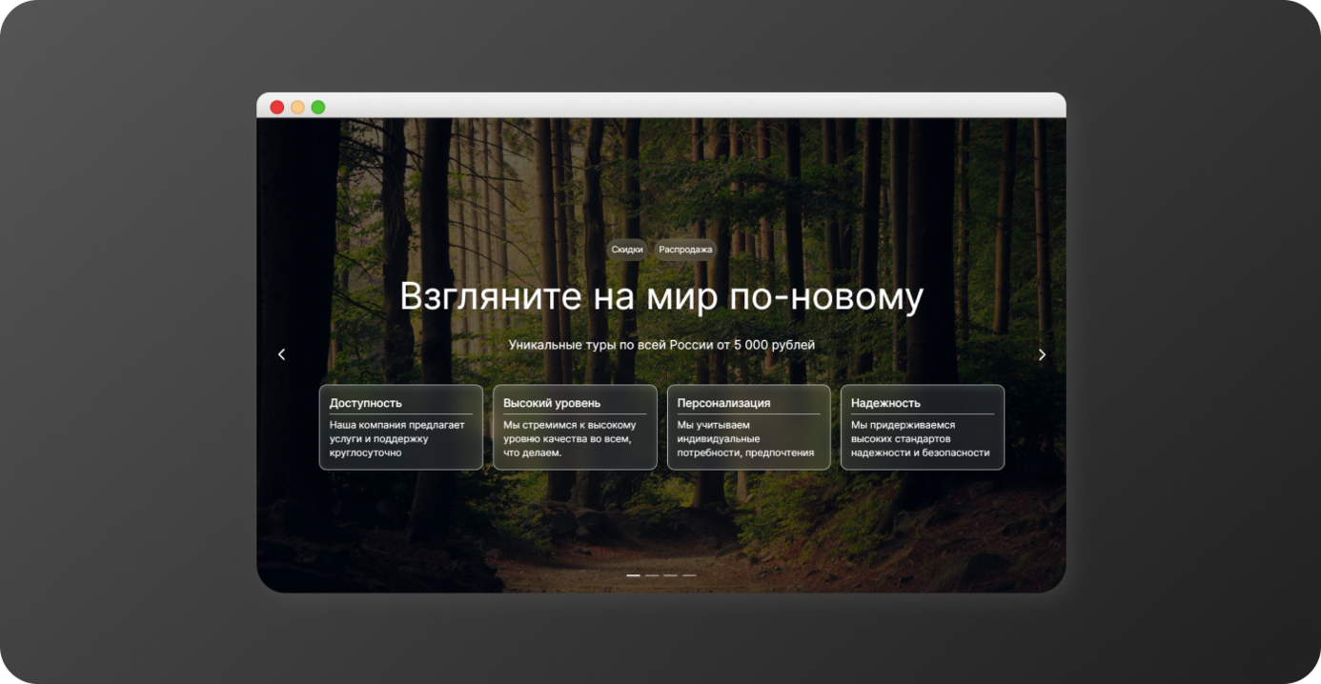Open the Надежность card
This screenshot has height=684, width=1321.
pos(923,427)
